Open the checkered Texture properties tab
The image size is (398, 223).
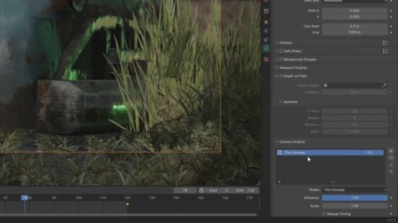click(266, 59)
